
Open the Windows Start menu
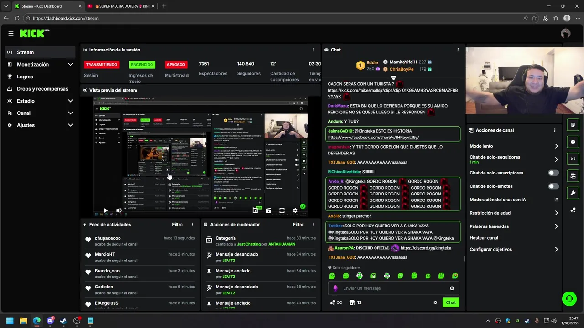click(10, 321)
